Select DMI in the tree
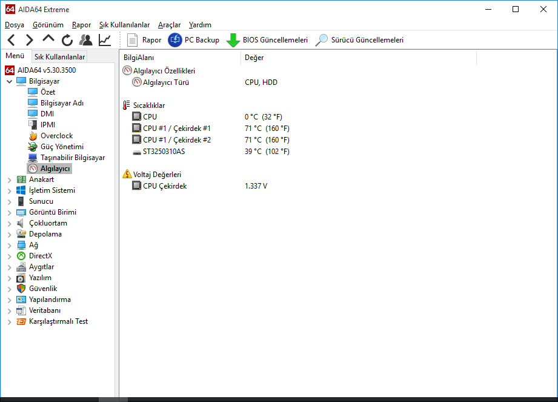Screen dimensions: 558x402 tap(47, 114)
